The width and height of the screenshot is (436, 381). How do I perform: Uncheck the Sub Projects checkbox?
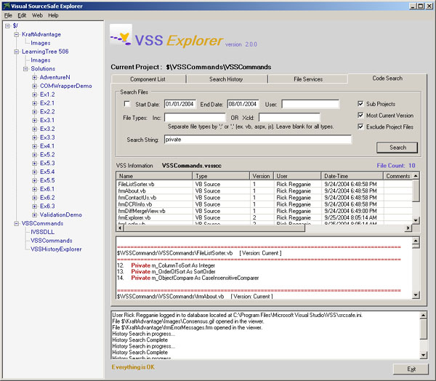click(360, 104)
